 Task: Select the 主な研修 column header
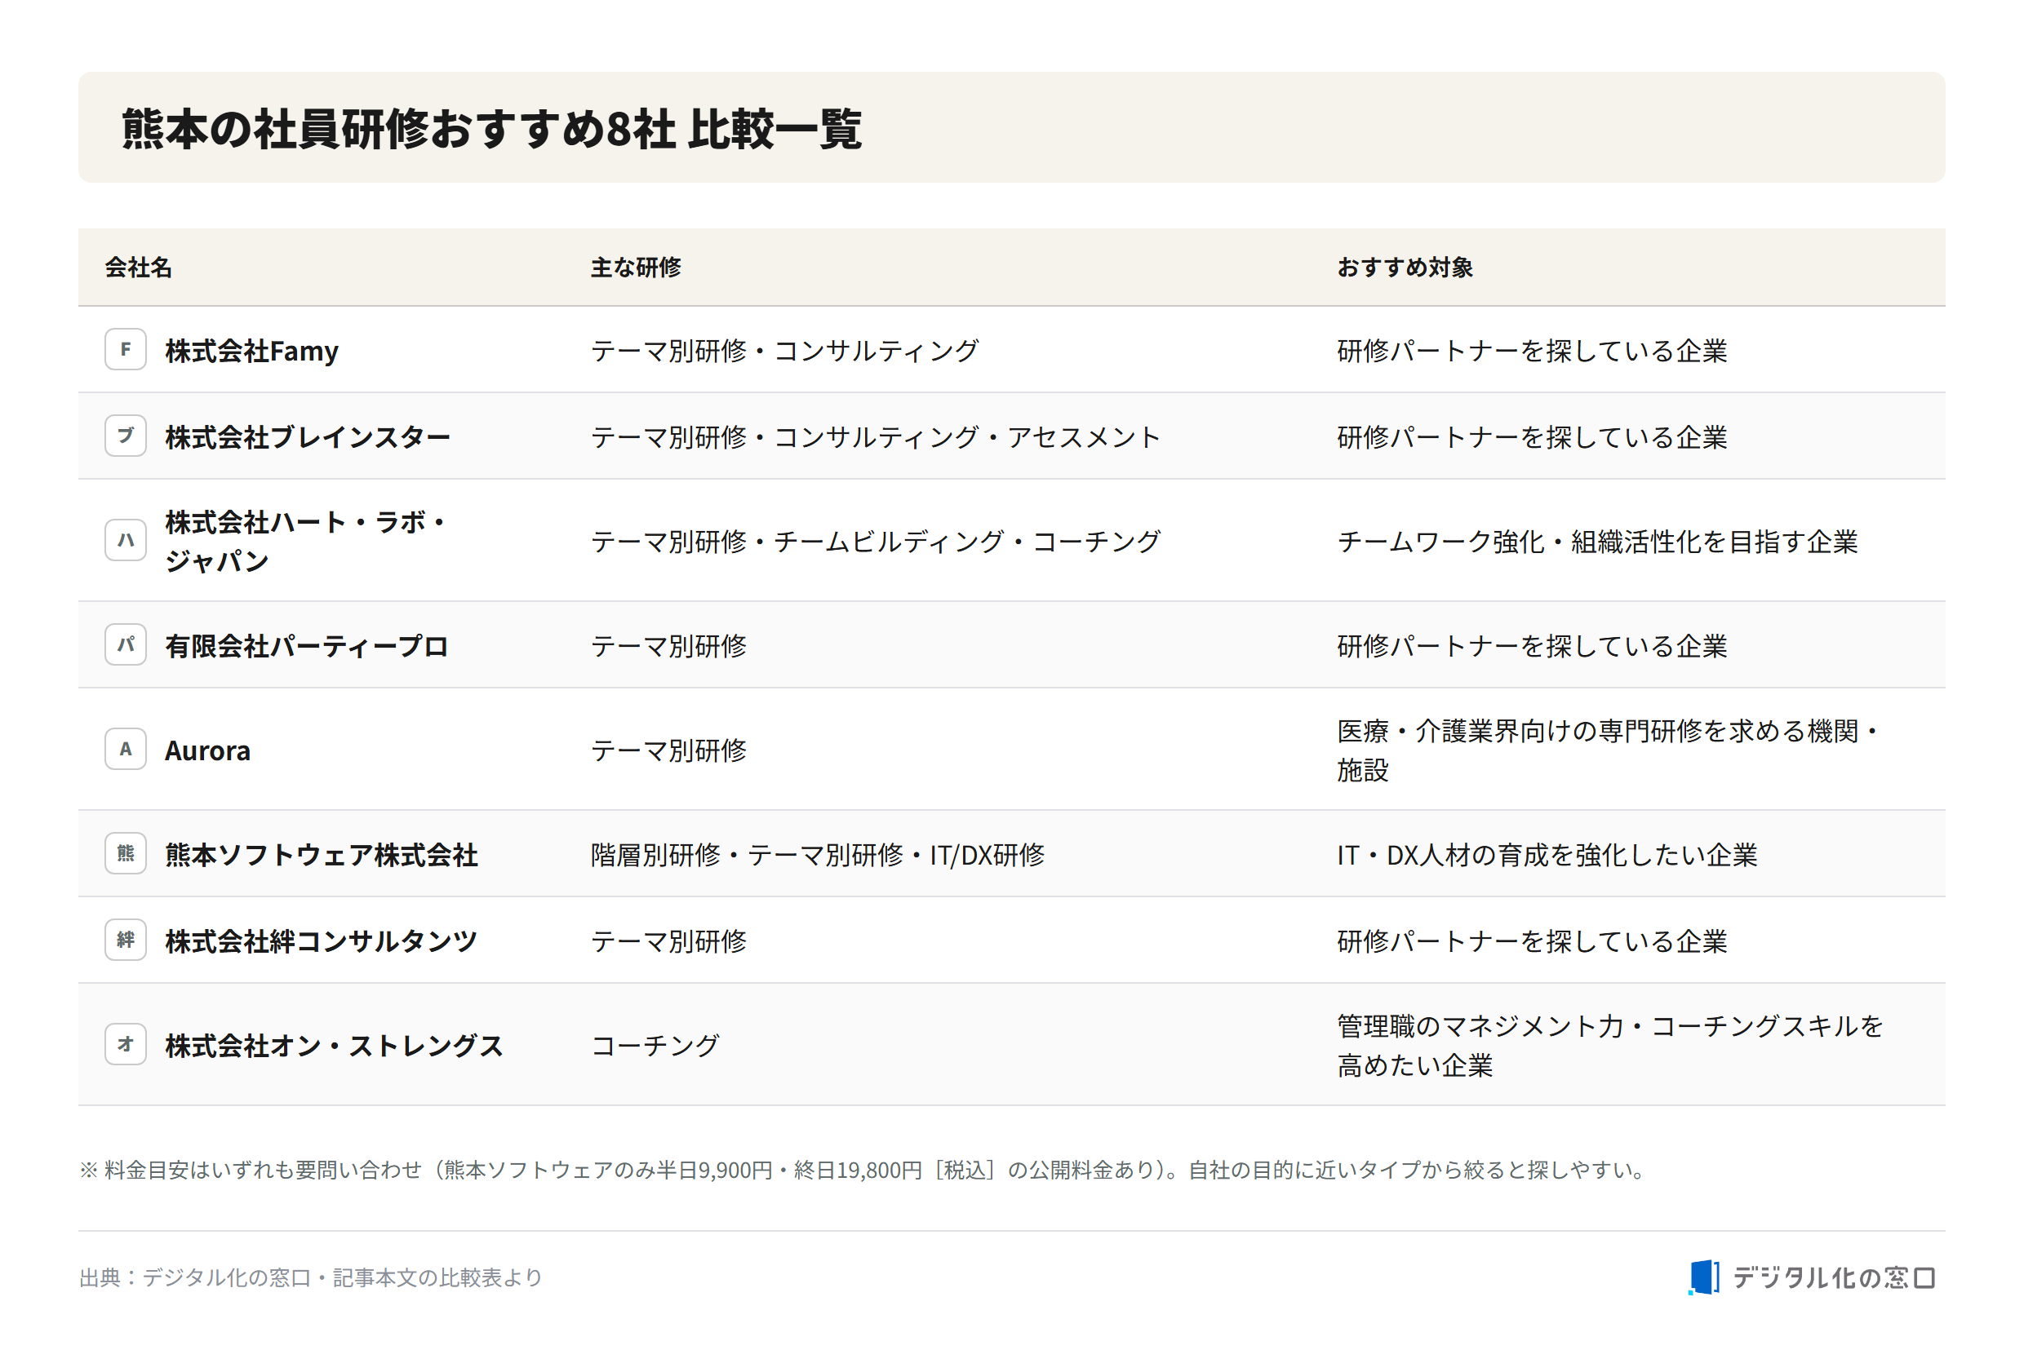coord(636,268)
